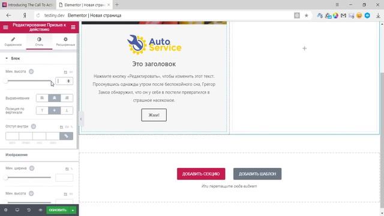Open a new browser tab
This screenshot has width=384, height=216.
click(117, 5)
